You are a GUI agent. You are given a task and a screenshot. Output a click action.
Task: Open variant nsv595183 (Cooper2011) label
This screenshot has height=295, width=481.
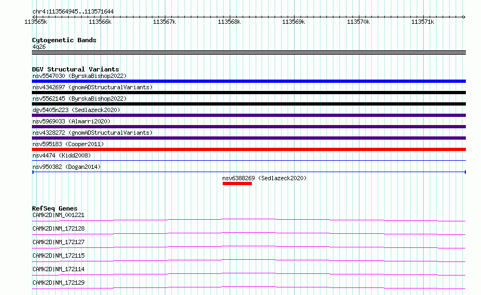68,144
